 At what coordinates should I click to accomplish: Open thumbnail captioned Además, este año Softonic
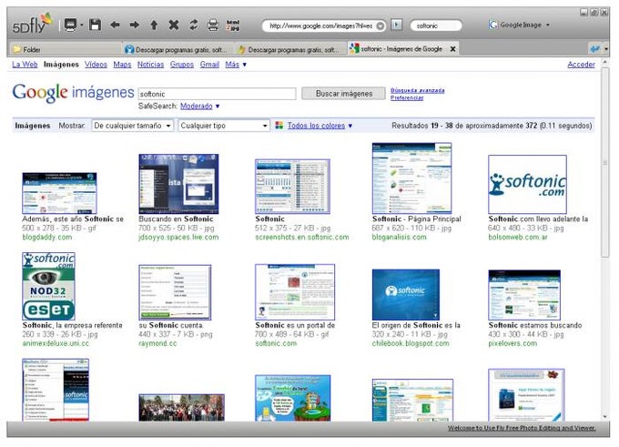59,193
